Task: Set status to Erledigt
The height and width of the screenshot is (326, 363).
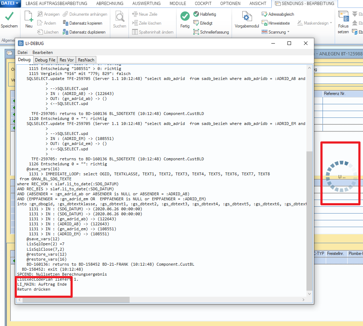Action: point(203,23)
